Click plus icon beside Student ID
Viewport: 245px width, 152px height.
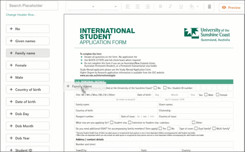click(x=11, y=150)
